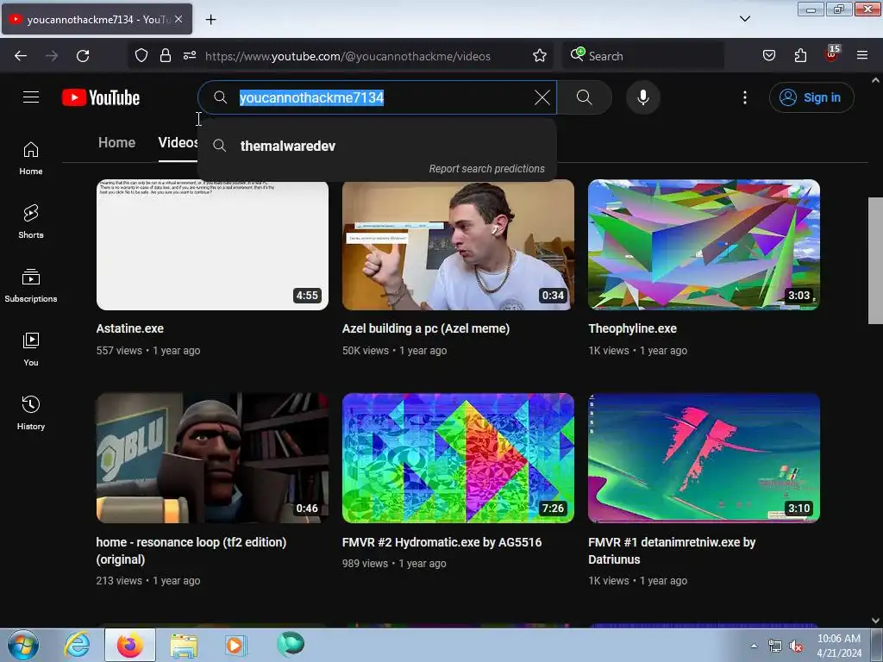
Task: Click the scrollbar down arrow
Action: point(875,621)
